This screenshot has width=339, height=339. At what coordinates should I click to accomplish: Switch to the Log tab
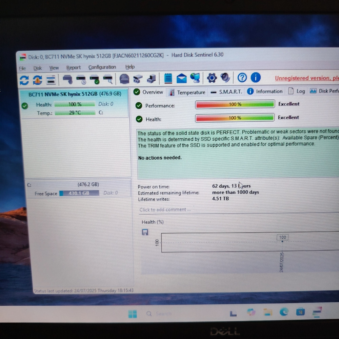tap(297, 91)
